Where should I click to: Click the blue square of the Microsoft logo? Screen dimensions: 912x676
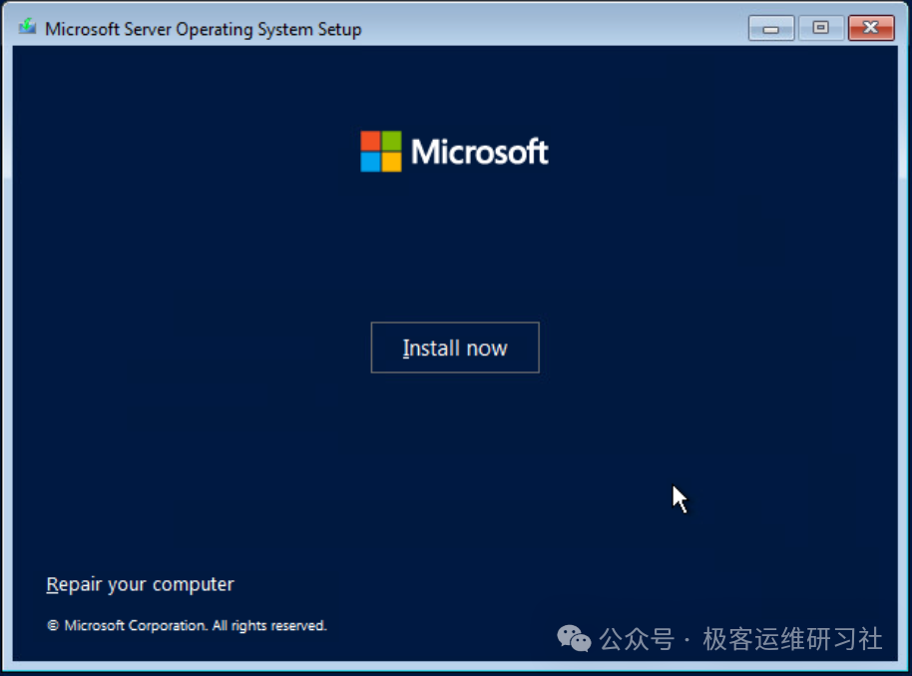tap(370, 162)
